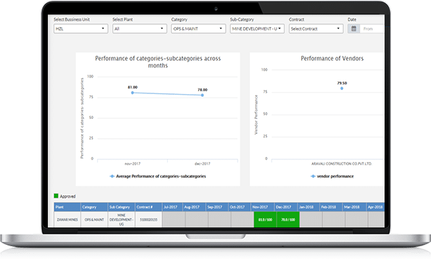Viewport: 431px width, 260px height.
Task: Select the nov-2017 data point 81.00
Action: pos(132,93)
